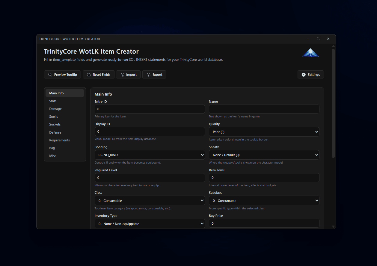Click the magnifier icon on Preview Tooltip
Viewport: 377px width, 266px height.
[x=50, y=75]
